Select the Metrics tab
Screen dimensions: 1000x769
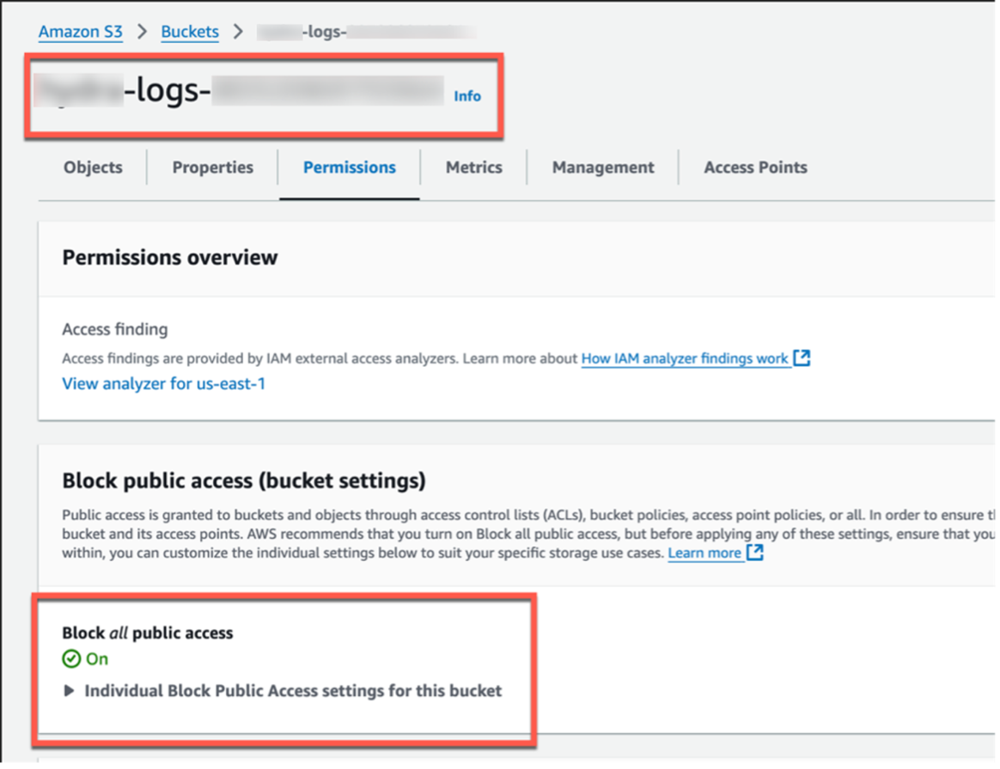pyautogui.click(x=473, y=168)
